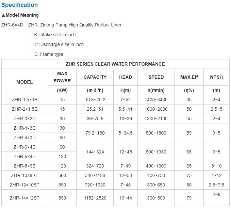Click head value 13~39
This screenshot has width=231, height=208.
[x=125, y=119]
